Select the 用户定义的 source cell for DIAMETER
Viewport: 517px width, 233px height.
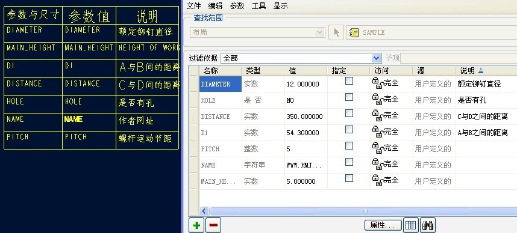pos(434,84)
